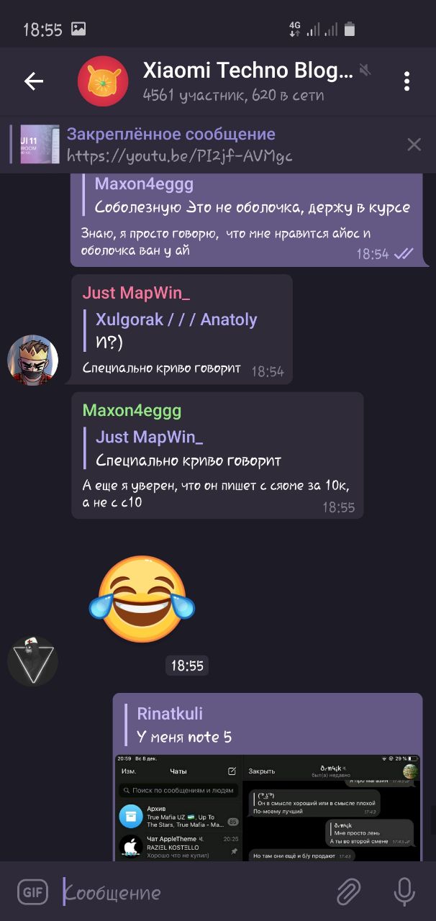436x921 pixels.
Task: Tap the microphone voice message icon
Action: click(x=404, y=892)
